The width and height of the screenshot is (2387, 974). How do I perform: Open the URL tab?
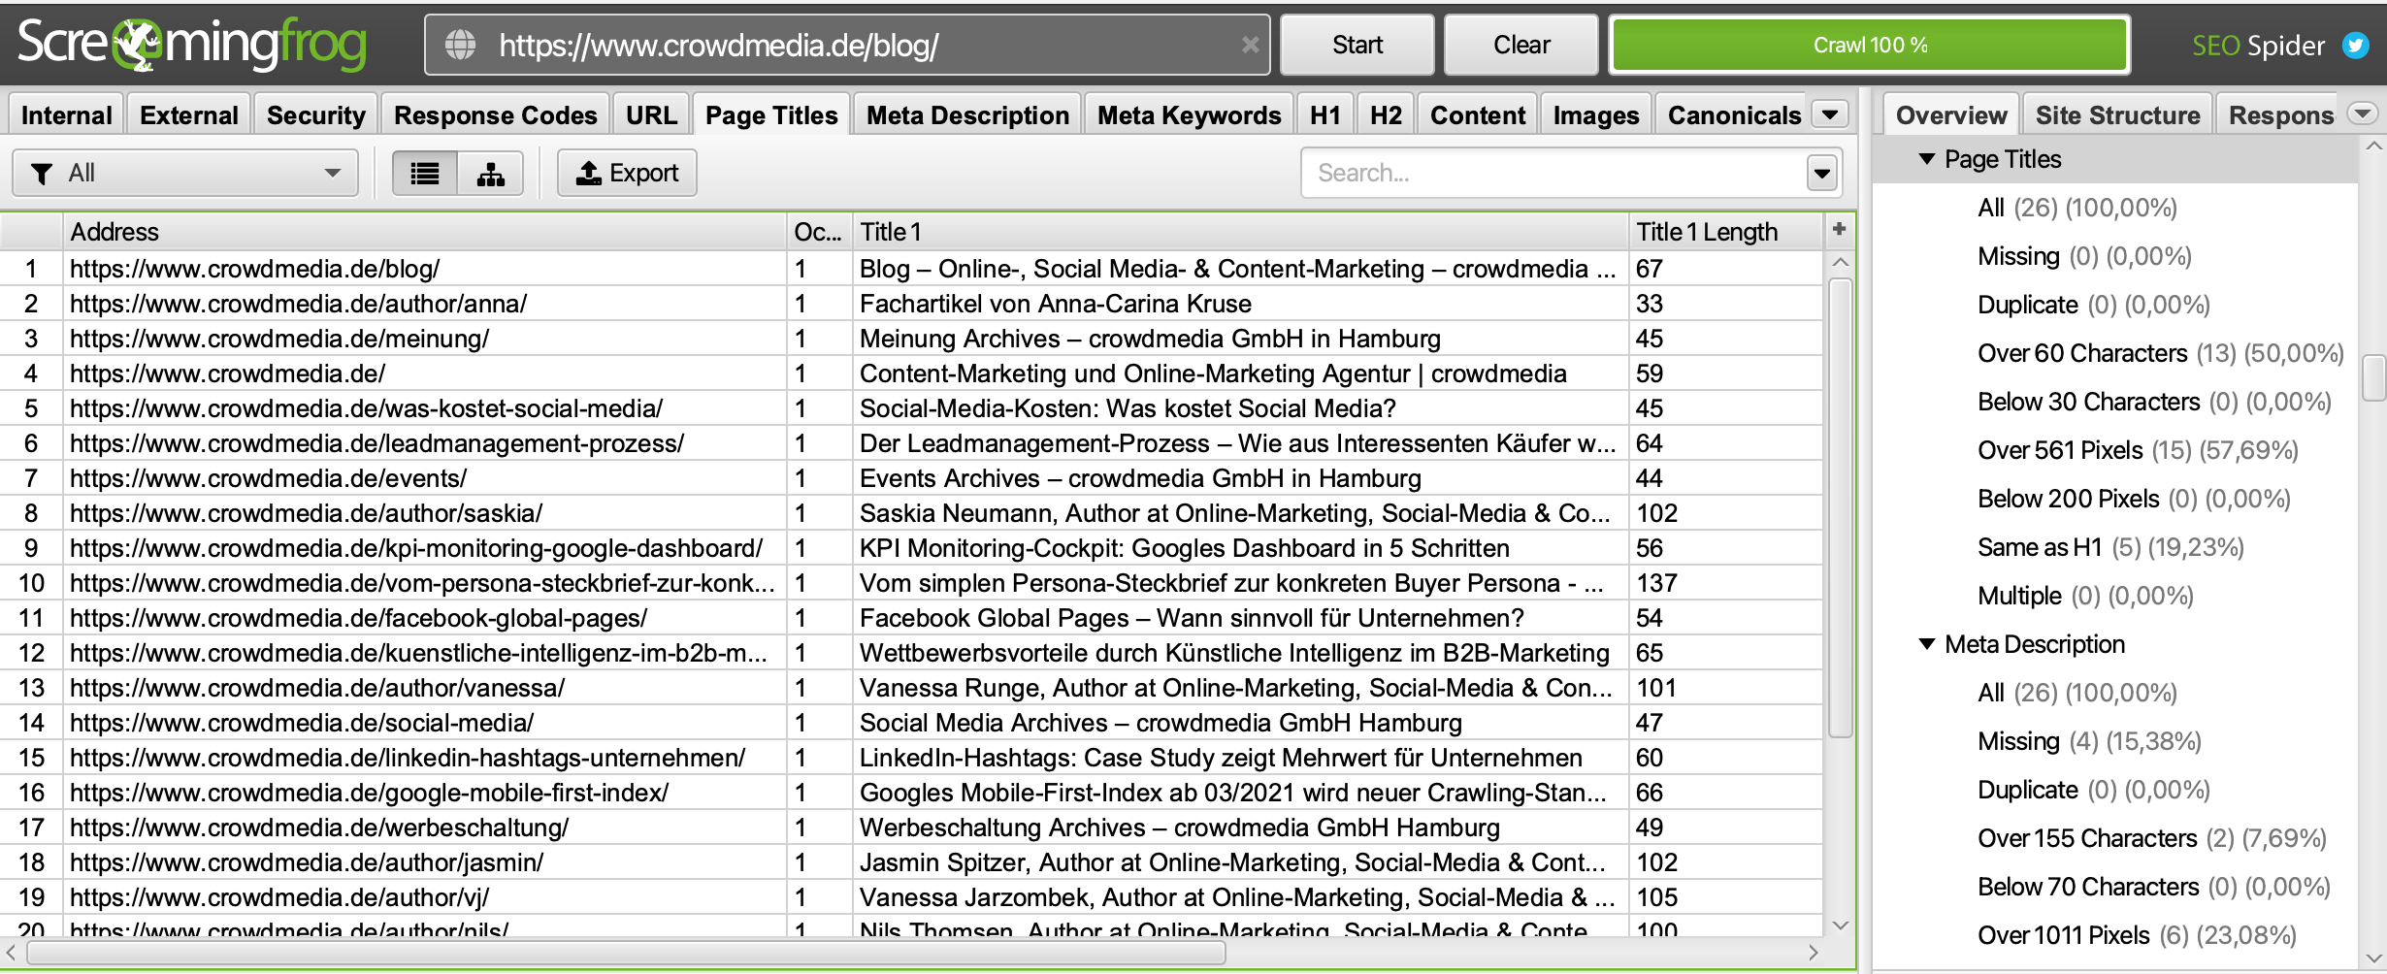point(651,115)
